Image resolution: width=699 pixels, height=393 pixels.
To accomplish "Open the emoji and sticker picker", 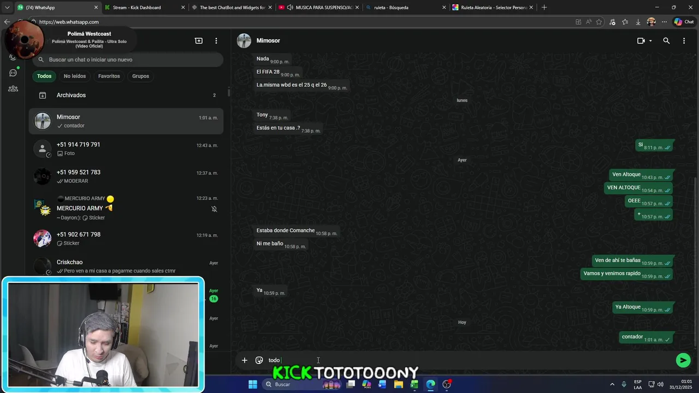I will 259,360.
